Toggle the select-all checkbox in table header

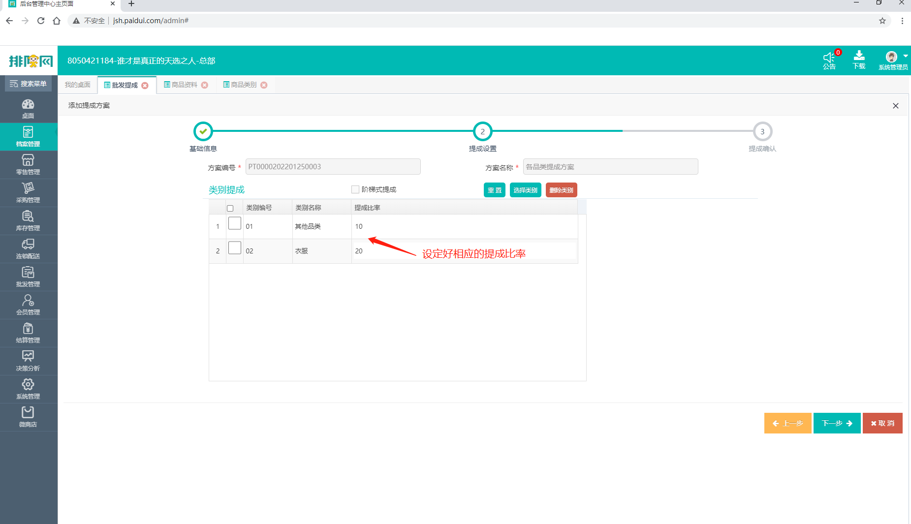230,208
